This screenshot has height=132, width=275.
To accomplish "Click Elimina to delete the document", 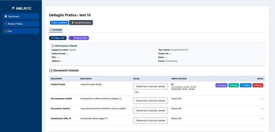I will [x=258, y=86].
